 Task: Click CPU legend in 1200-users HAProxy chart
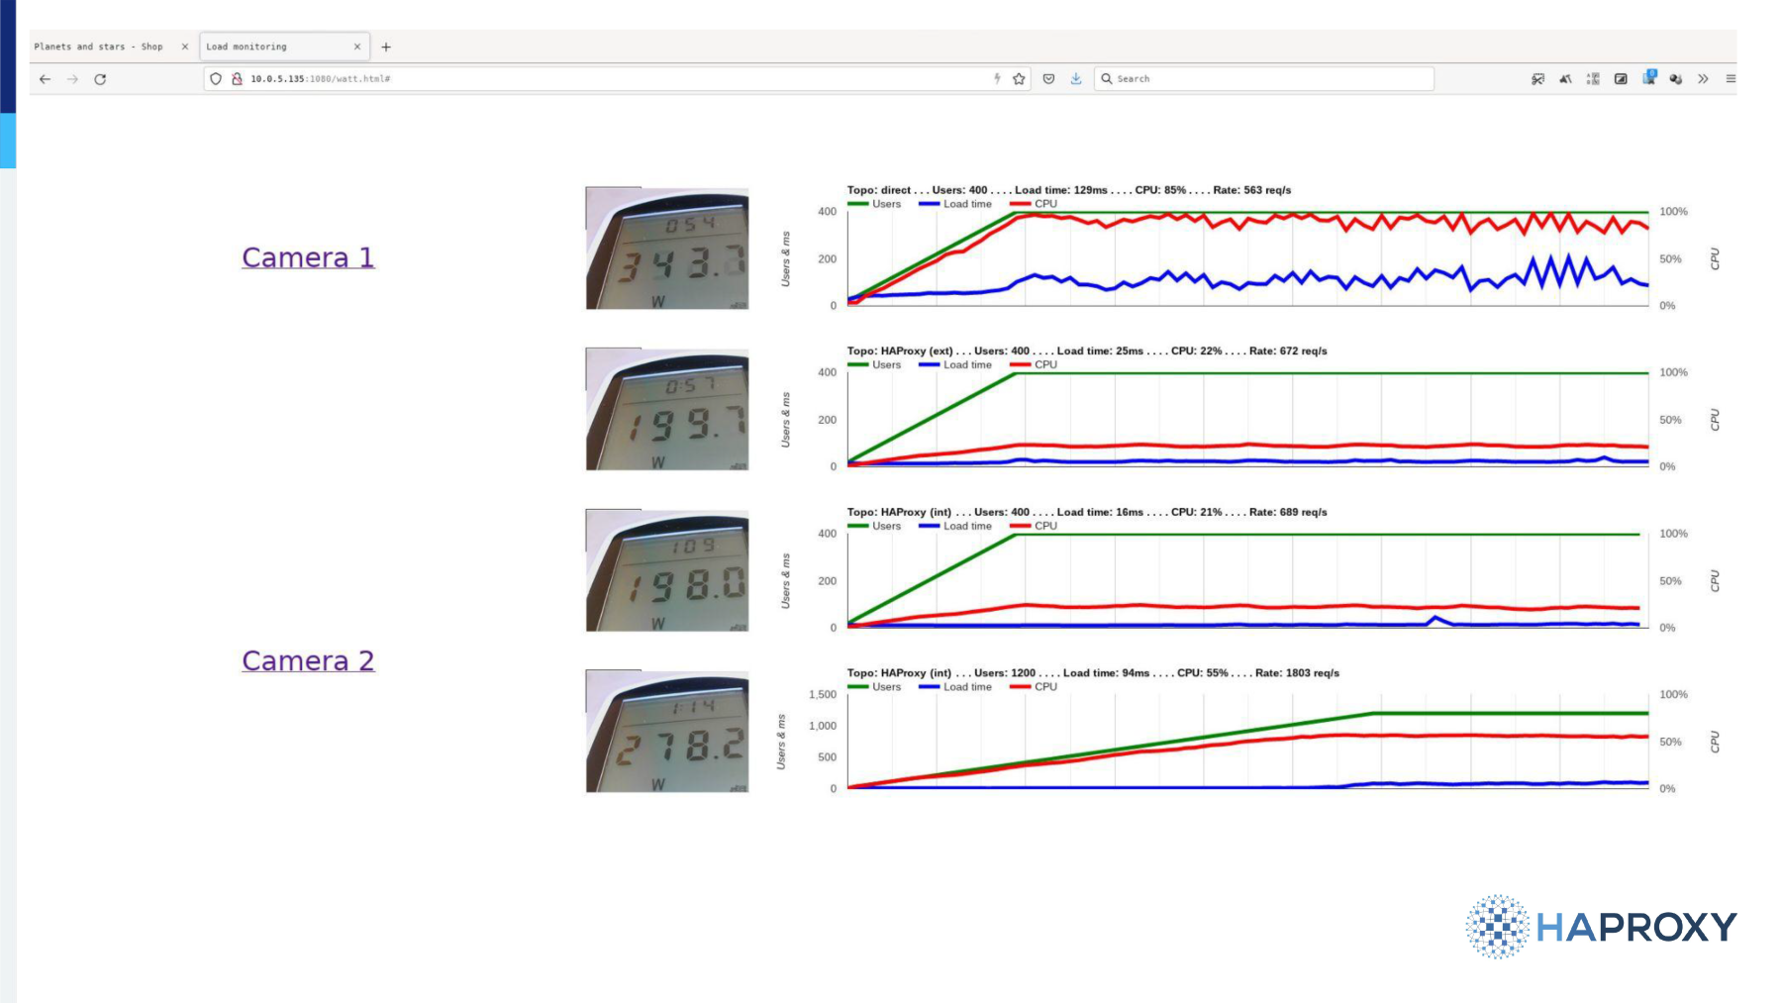[1034, 687]
